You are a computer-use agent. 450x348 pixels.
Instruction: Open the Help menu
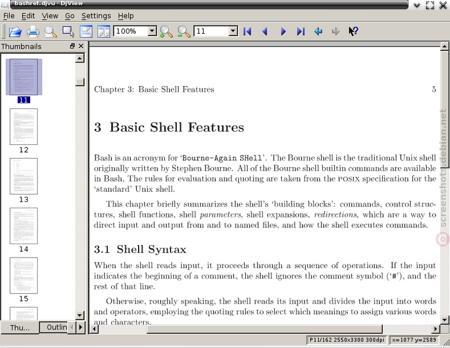point(126,16)
